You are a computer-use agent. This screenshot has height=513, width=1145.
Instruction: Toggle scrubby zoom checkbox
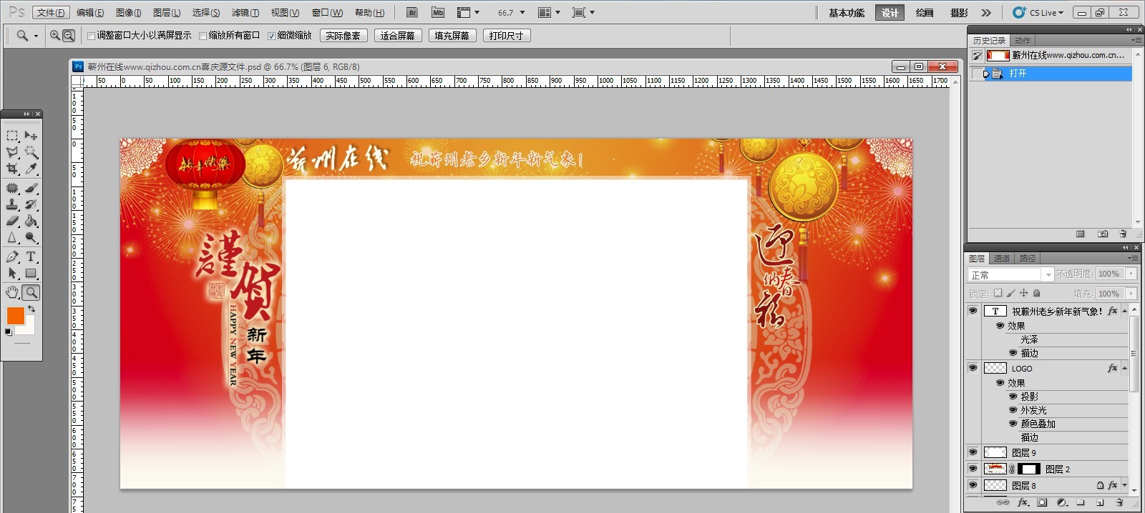pyautogui.click(x=271, y=36)
